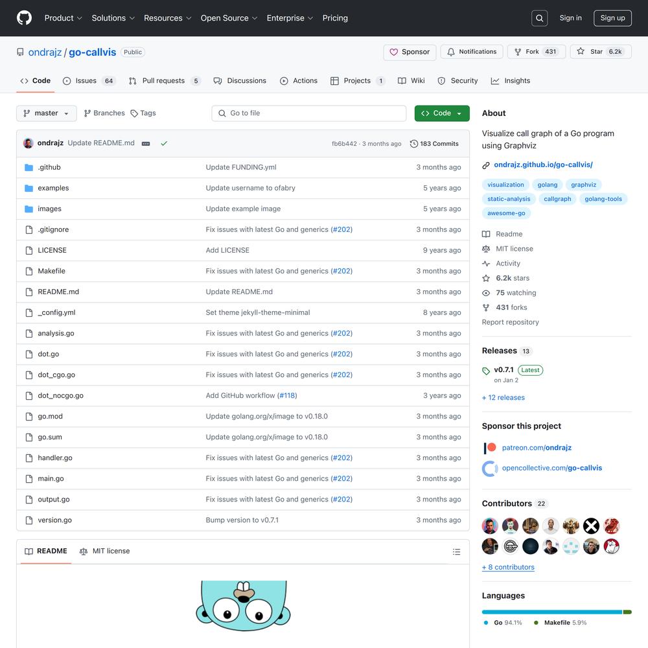
Task: Click the history clock icon by 183 Commits
Action: click(x=413, y=144)
